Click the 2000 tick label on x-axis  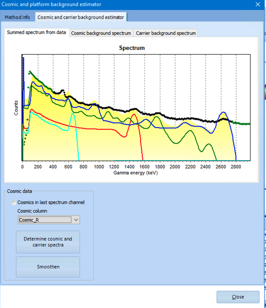pos(174,166)
